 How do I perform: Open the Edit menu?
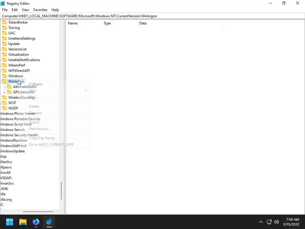[x=15, y=10]
